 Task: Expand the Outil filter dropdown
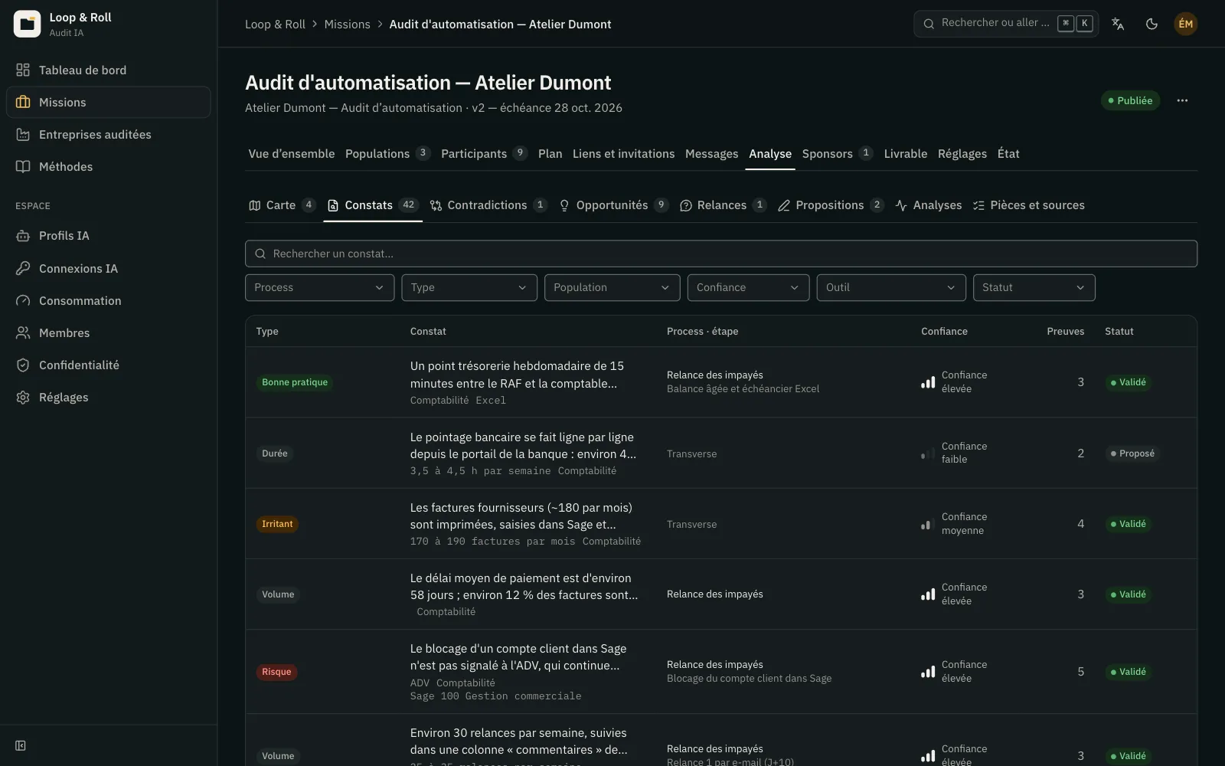click(x=891, y=287)
